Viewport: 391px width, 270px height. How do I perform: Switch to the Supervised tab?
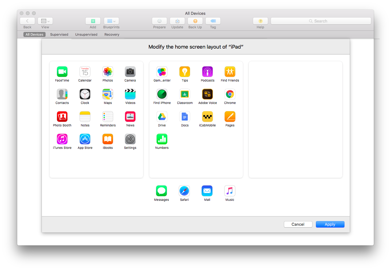tap(59, 34)
